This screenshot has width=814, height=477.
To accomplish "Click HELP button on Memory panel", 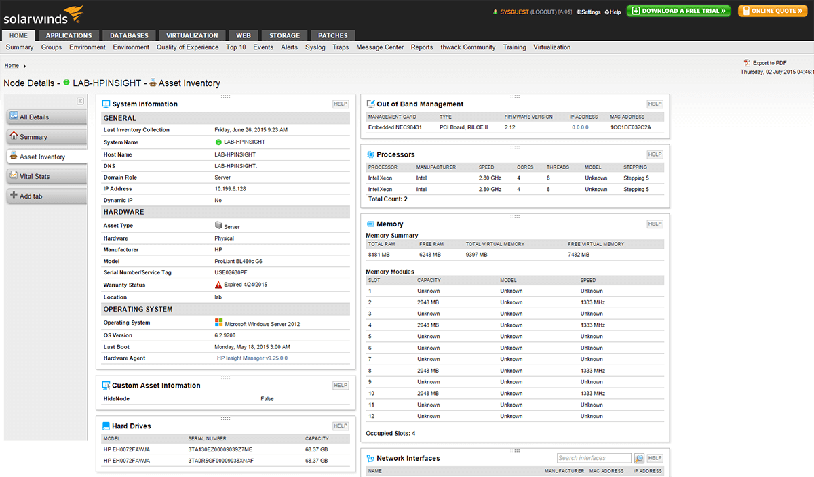I will [655, 224].
